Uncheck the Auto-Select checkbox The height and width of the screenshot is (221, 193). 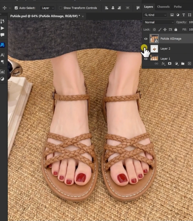tap(16, 8)
